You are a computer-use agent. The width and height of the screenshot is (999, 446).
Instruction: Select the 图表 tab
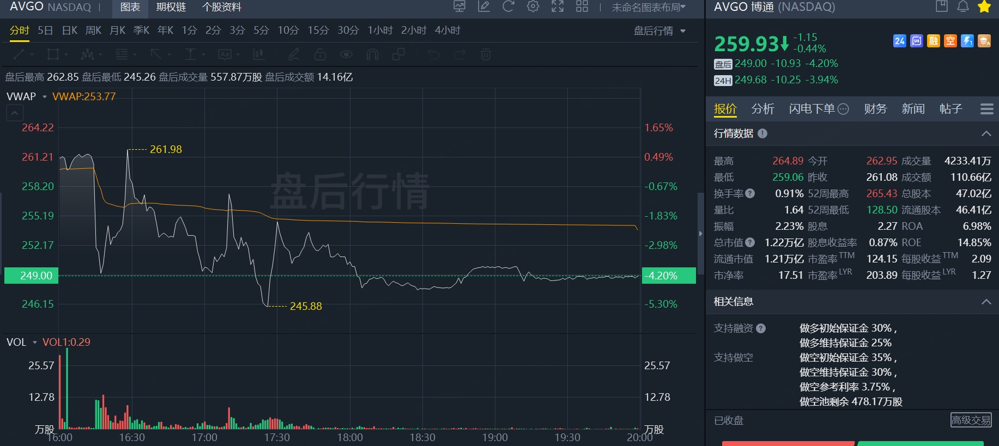(x=130, y=7)
